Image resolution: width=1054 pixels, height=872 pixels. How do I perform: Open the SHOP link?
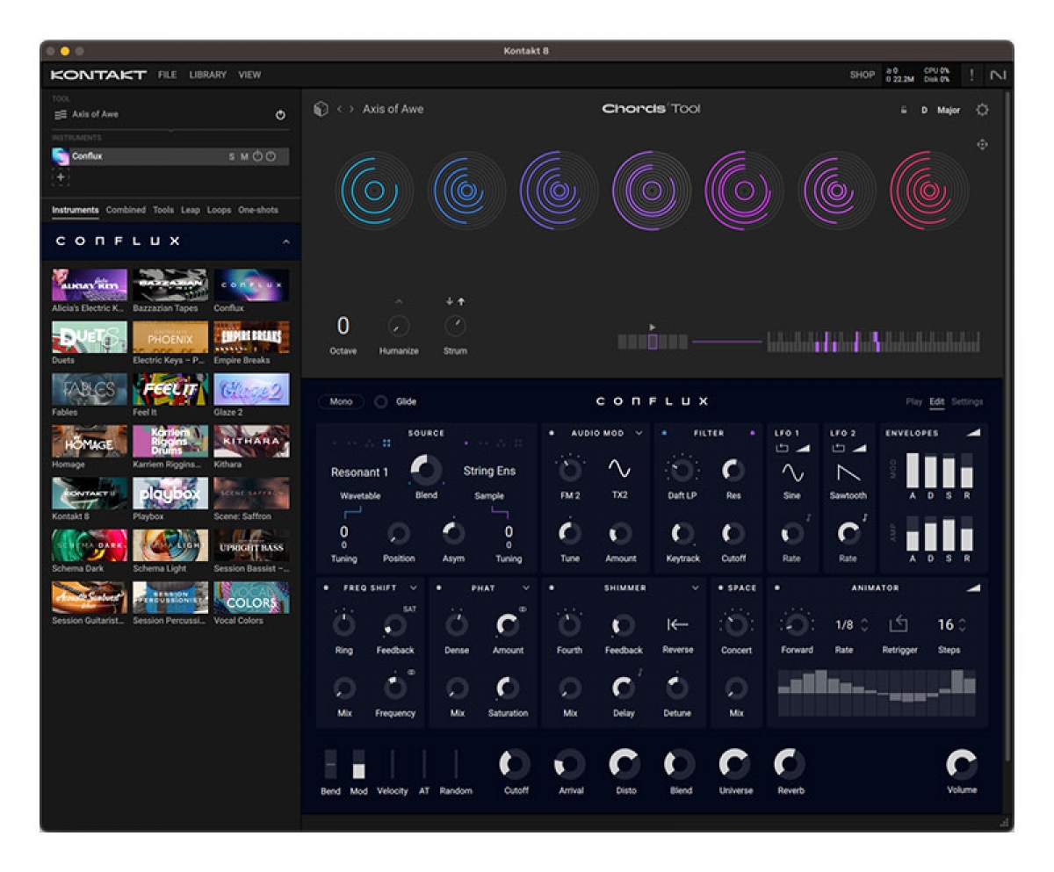862,75
